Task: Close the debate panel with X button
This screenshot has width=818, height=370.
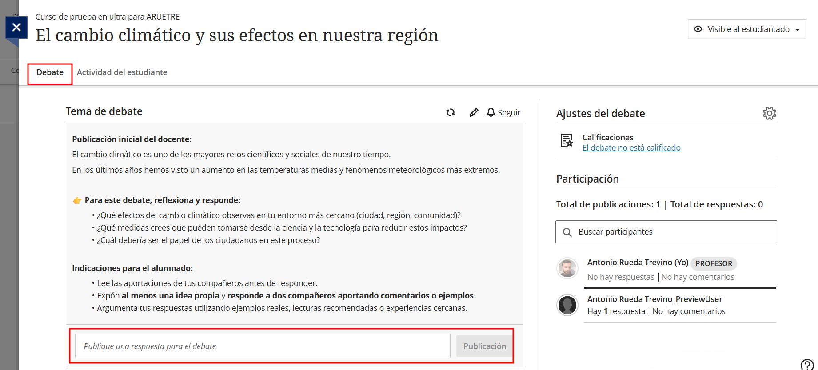Action: (16, 28)
